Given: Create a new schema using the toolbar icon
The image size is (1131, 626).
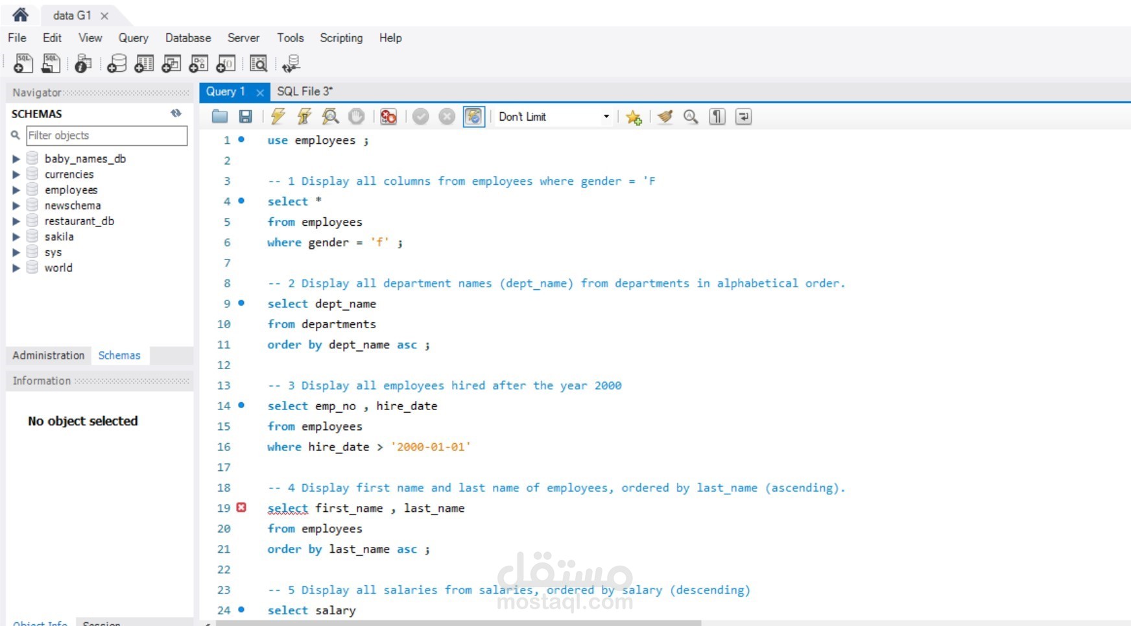Looking at the screenshot, I should coord(115,64).
